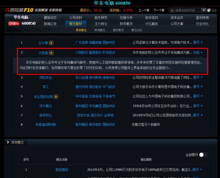Open the 标普道琼斯A股 concept link
The height and width of the screenshot is (178, 220).
pos(46,124)
